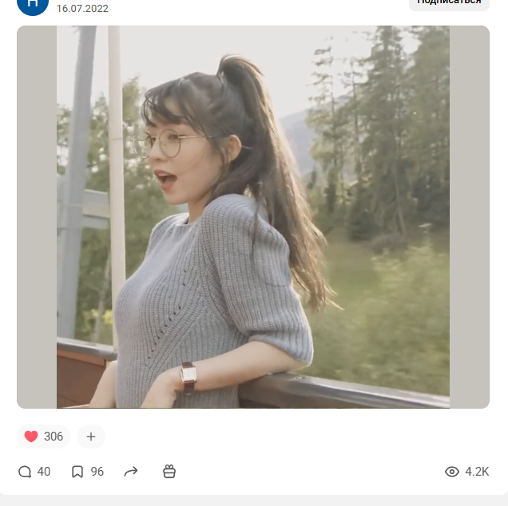Click the 96 bookmarks count
Image resolution: width=508 pixels, height=506 pixels.
[x=97, y=472]
